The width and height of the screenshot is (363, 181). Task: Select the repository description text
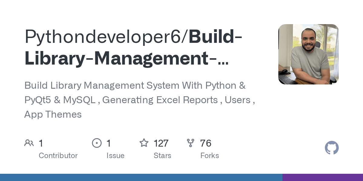(x=139, y=100)
